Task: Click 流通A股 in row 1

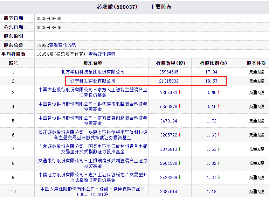Action: (x=256, y=72)
